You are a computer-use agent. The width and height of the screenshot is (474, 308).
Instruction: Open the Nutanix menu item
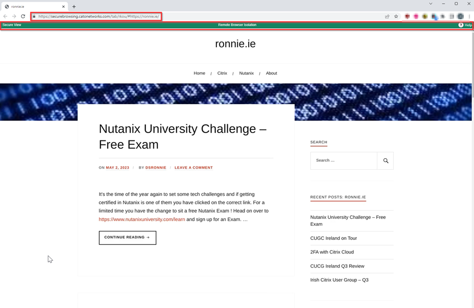pos(246,73)
